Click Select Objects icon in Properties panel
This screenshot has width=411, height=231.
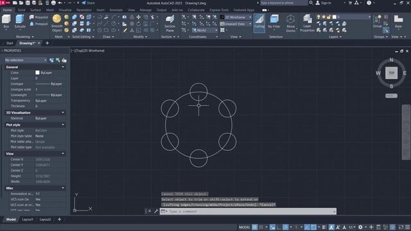58,60
